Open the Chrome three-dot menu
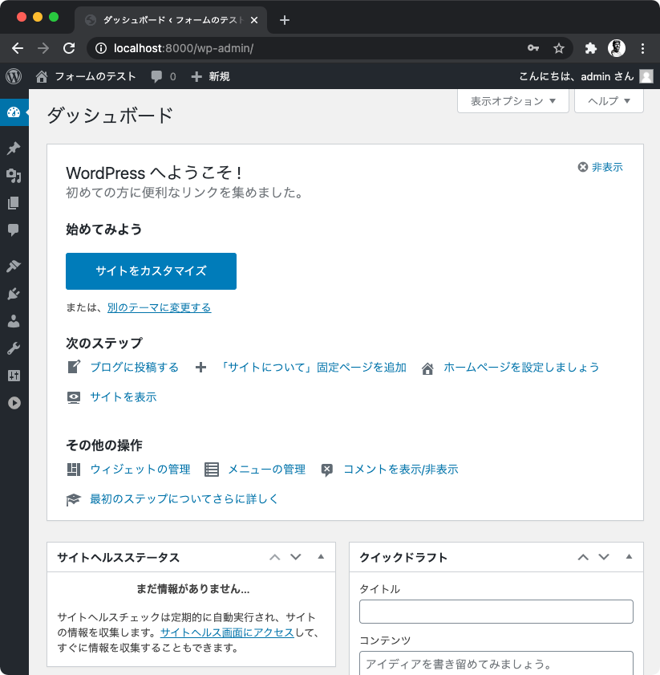The image size is (660, 675). 642,48
